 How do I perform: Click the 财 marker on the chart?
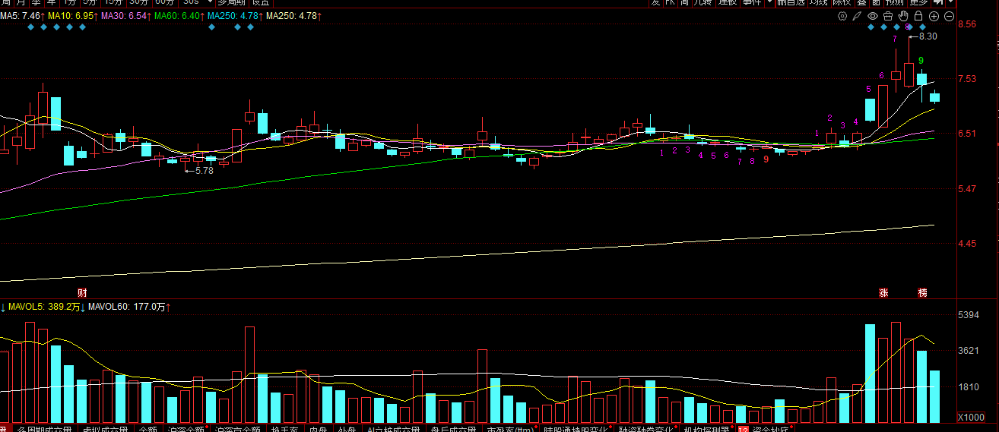point(82,292)
